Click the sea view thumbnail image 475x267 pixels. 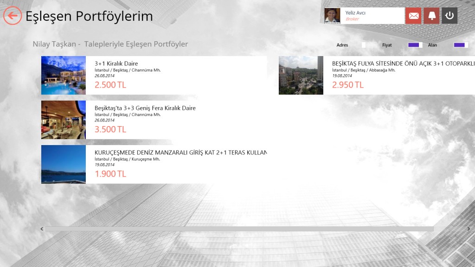pyautogui.click(x=64, y=164)
